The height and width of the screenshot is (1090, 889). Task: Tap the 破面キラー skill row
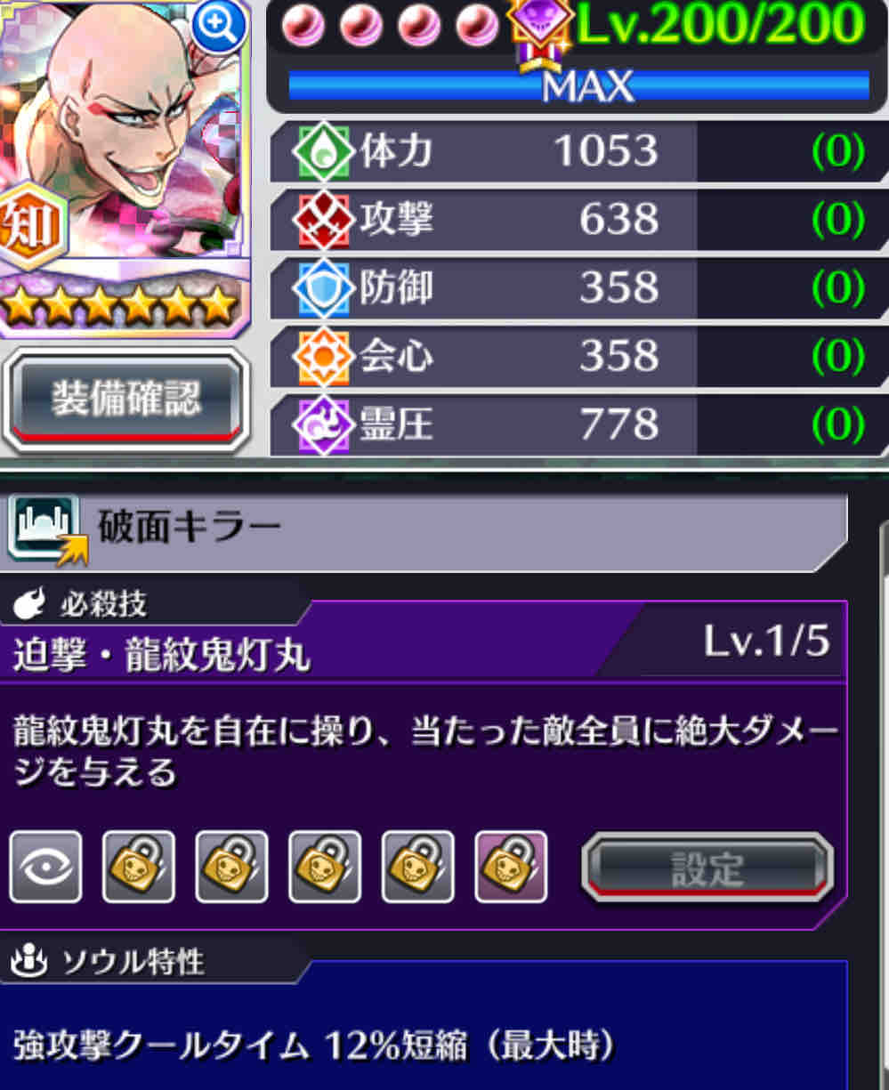click(x=425, y=531)
